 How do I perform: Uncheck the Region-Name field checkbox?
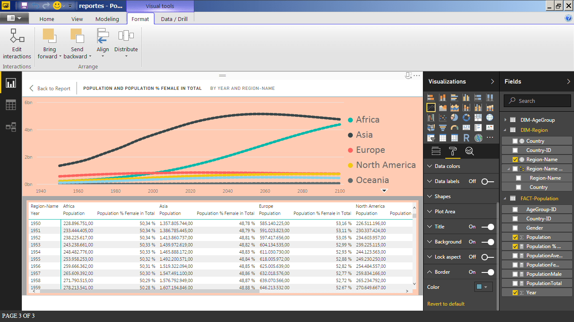pos(515,160)
